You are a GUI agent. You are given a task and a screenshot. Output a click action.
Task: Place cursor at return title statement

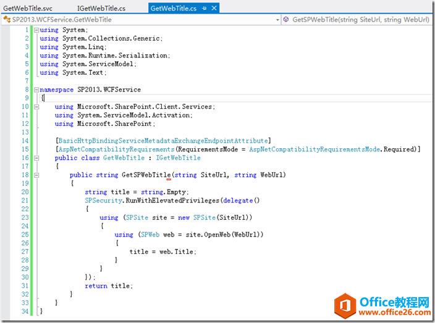point(109,286)
